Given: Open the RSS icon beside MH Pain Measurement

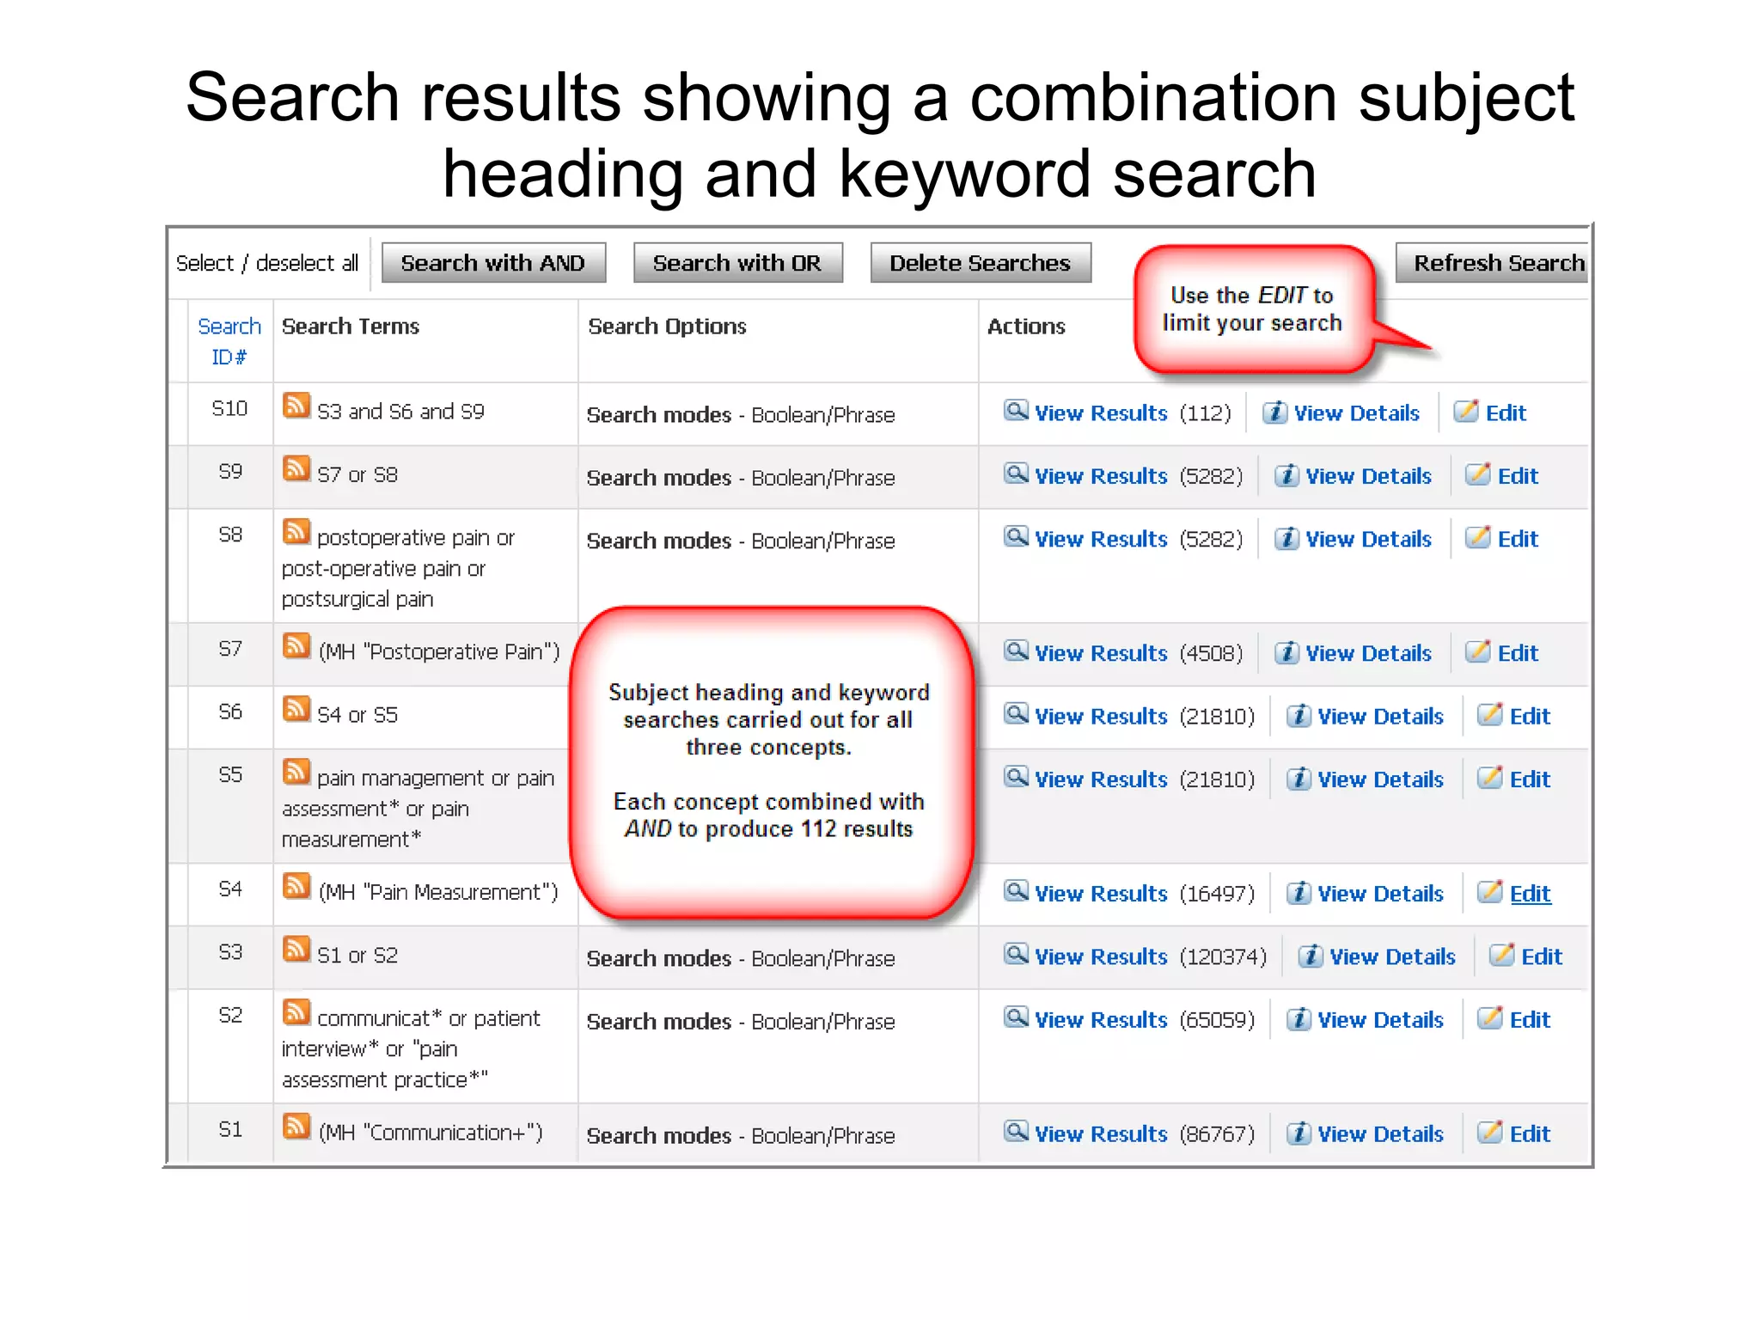Looking at the screenshot, I should click(x=296, y=886).
